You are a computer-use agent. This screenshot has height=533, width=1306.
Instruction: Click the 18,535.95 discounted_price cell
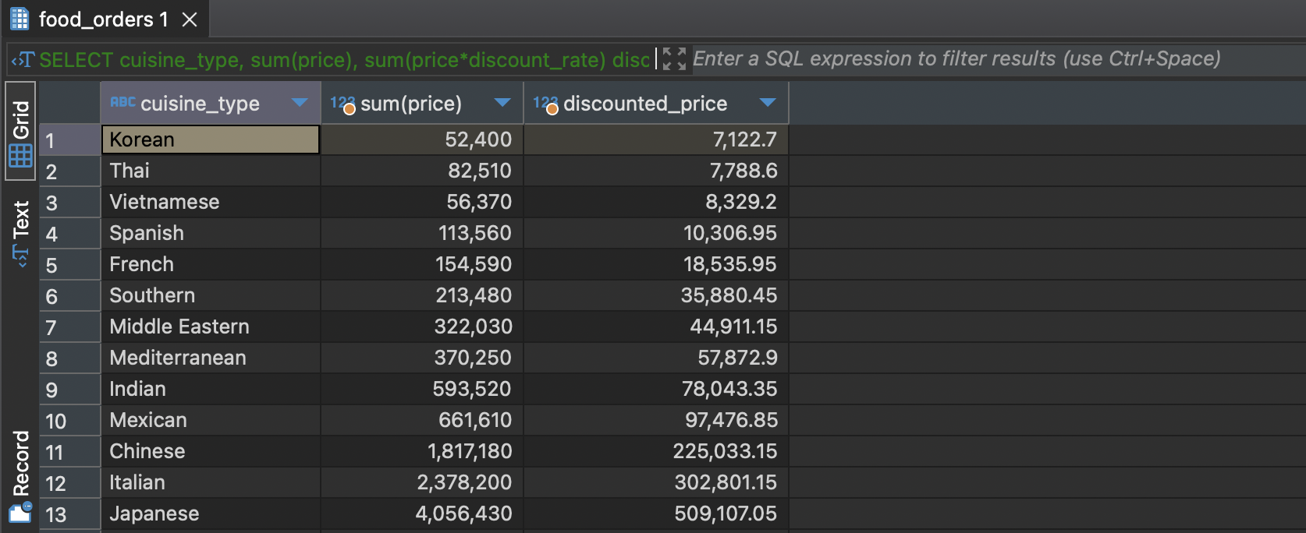656,264
